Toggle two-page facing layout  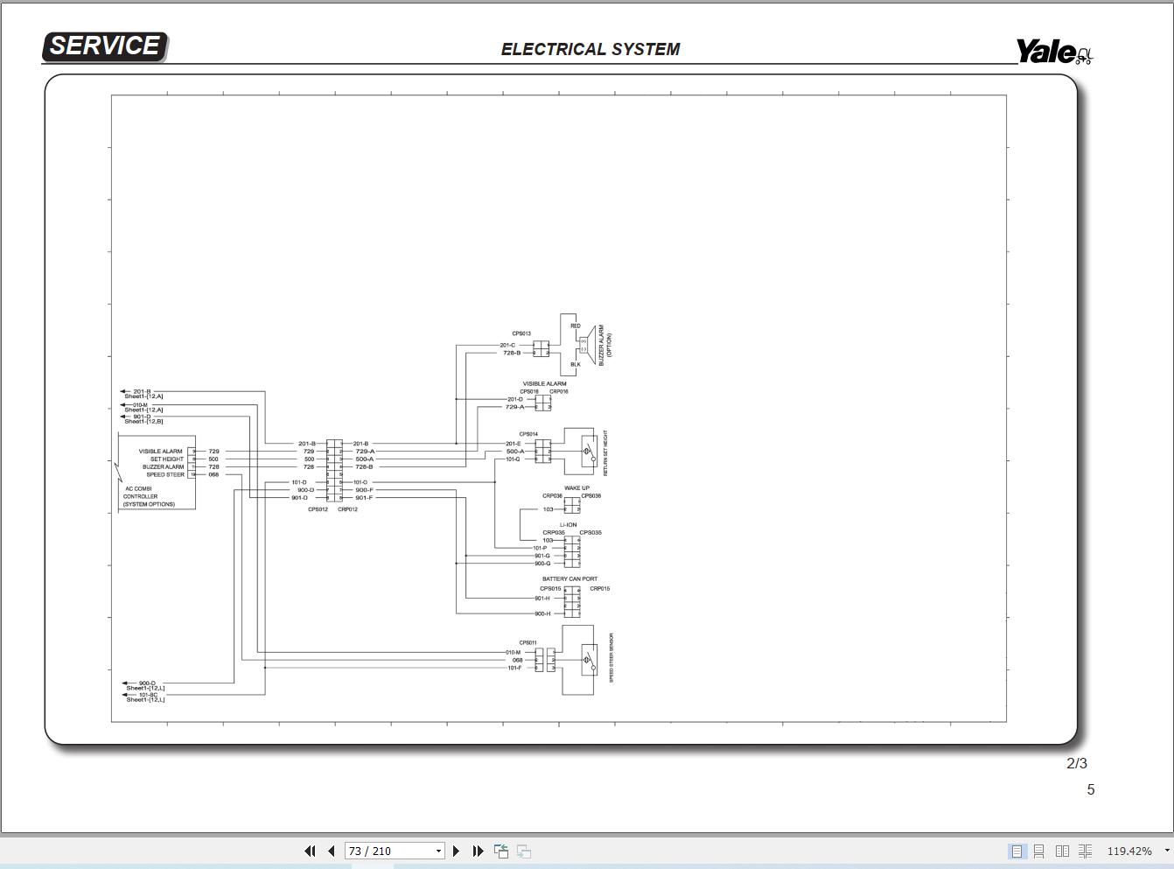[1062, 851]
